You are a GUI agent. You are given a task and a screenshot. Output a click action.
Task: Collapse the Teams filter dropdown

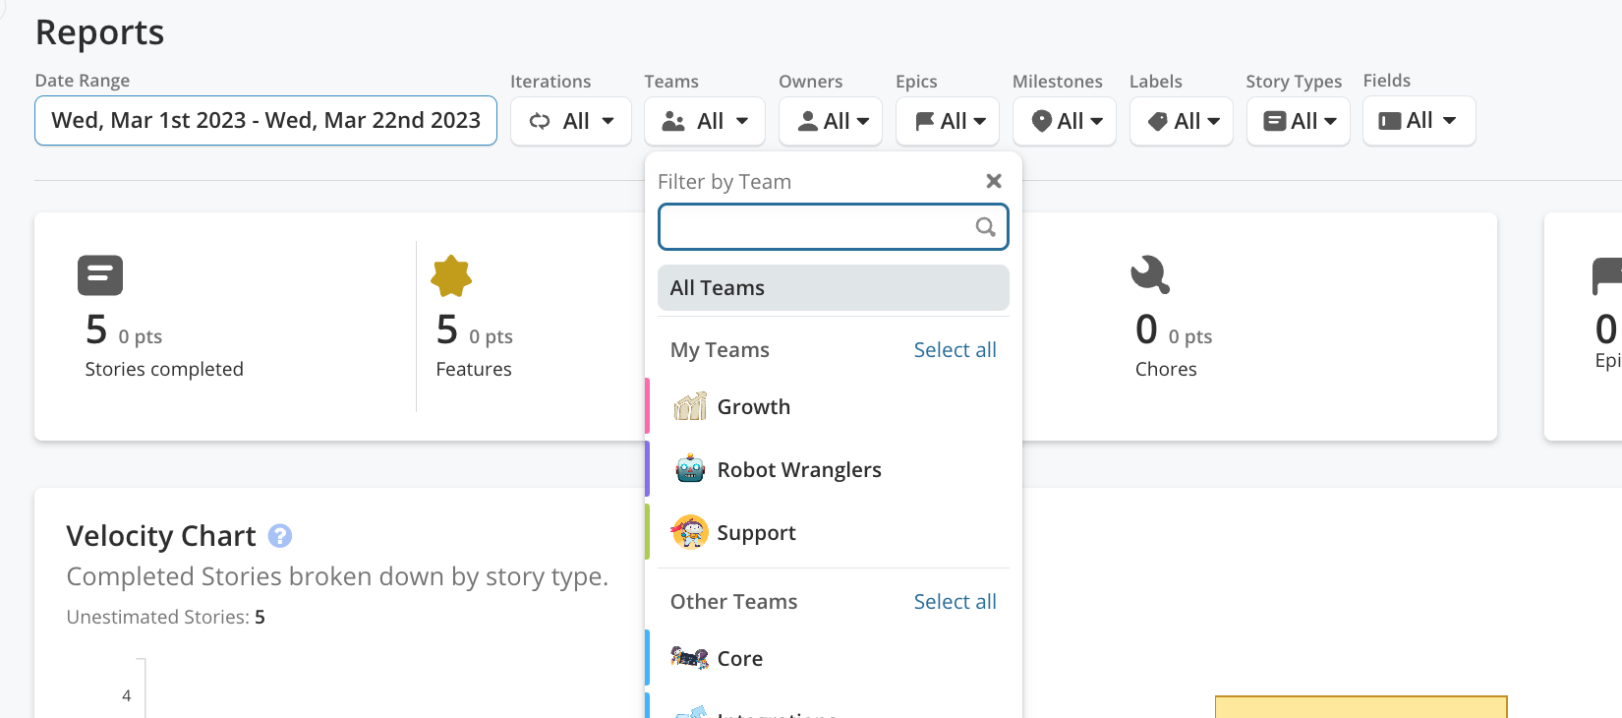pyautogui.click(x=704, y=121)
